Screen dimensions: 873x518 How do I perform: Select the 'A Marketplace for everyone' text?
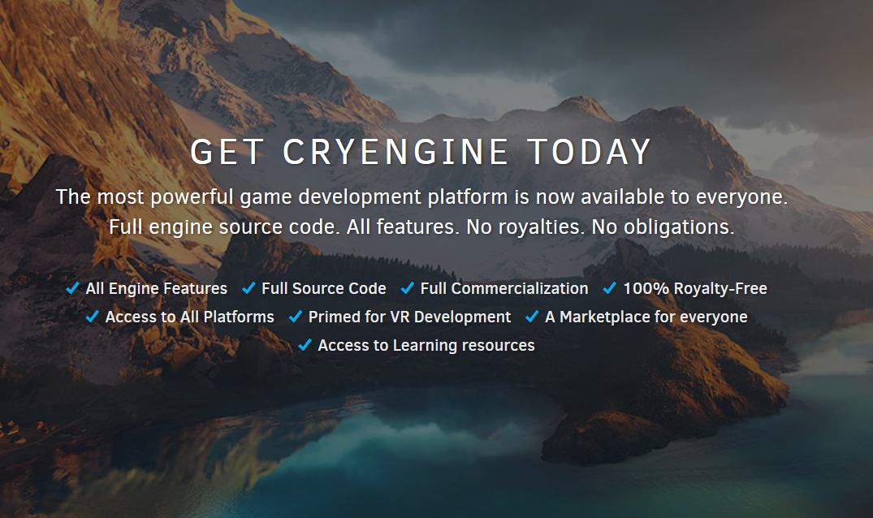[646, 317]
